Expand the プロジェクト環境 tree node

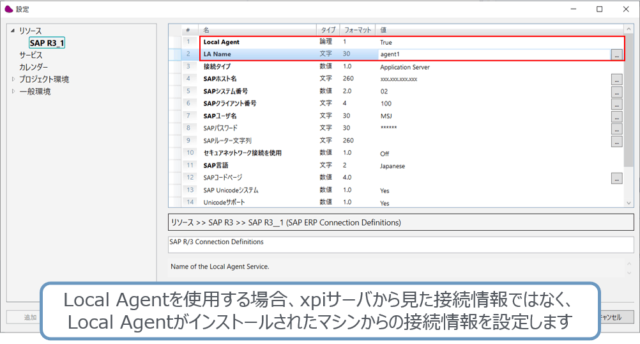tap(13, 79)
